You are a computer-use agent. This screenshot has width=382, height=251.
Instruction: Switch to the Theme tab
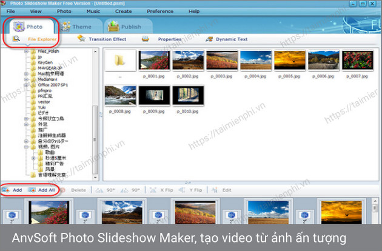click(79, 26)
